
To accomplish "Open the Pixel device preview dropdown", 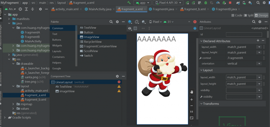I will [x=156, y=22].
